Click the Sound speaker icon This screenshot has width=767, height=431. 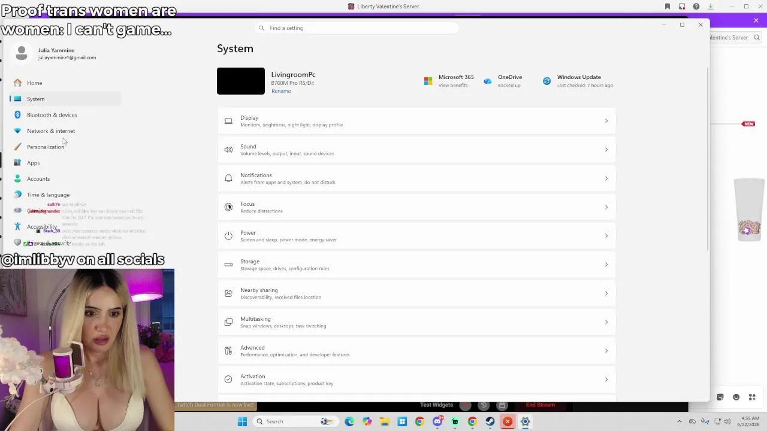[x=228, y=150]
